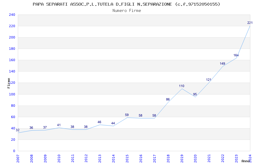
Task: Click the 2007 x-axis year label
Action: [x=18, y=159]
